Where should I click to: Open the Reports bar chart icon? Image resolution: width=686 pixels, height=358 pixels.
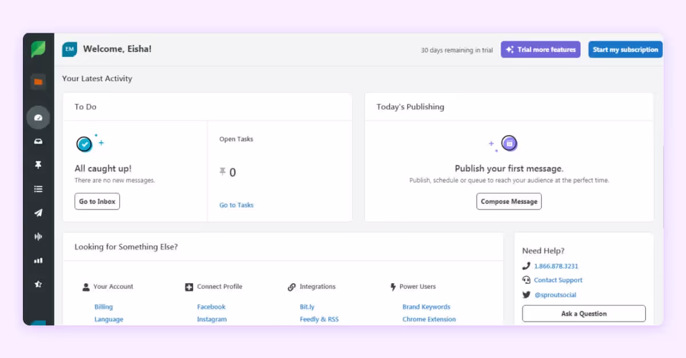pos(38,260)
